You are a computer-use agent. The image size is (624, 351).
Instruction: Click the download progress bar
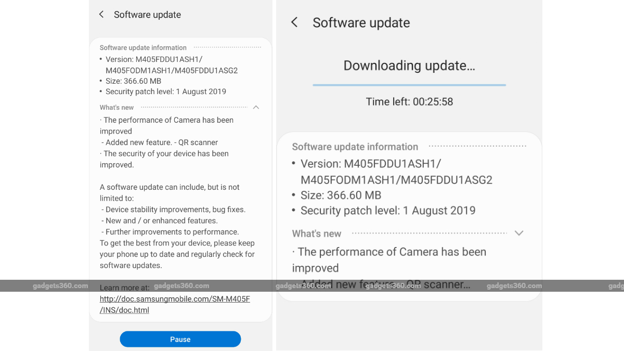point(409,85)
